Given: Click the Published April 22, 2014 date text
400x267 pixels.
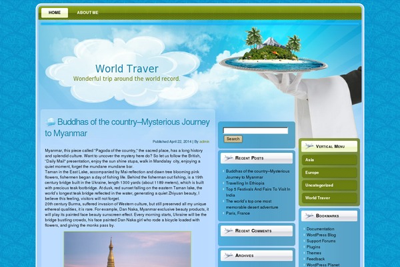Looking at the screenshot, I should click(172, 142).
